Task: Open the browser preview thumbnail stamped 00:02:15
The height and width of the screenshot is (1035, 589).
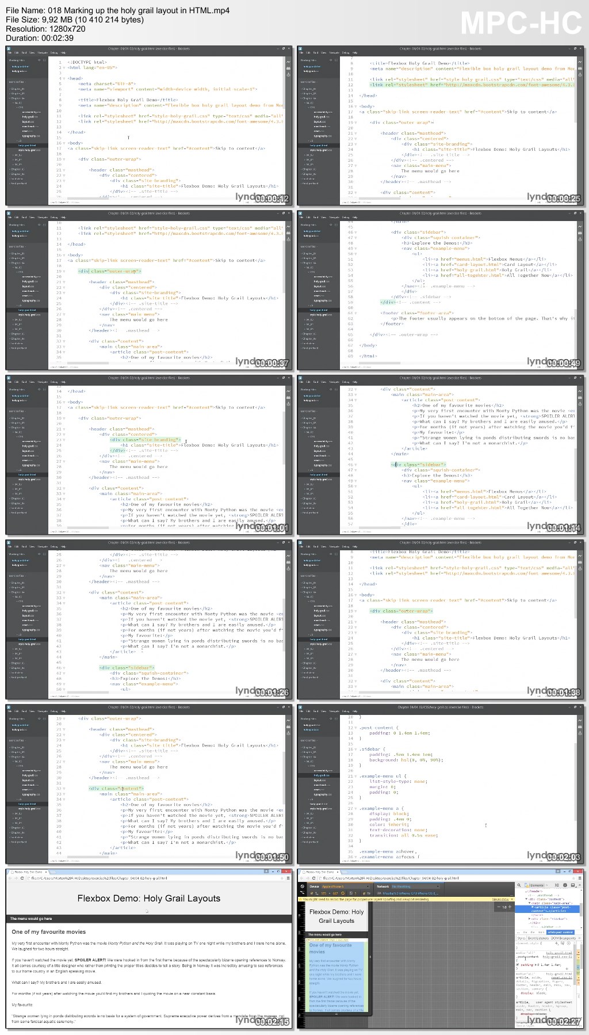Action: pos(149,950)
